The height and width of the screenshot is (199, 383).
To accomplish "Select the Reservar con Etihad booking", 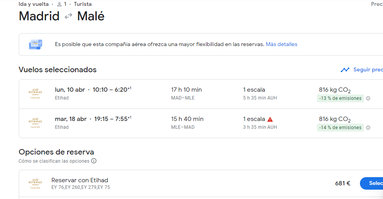I will (371, 183).
